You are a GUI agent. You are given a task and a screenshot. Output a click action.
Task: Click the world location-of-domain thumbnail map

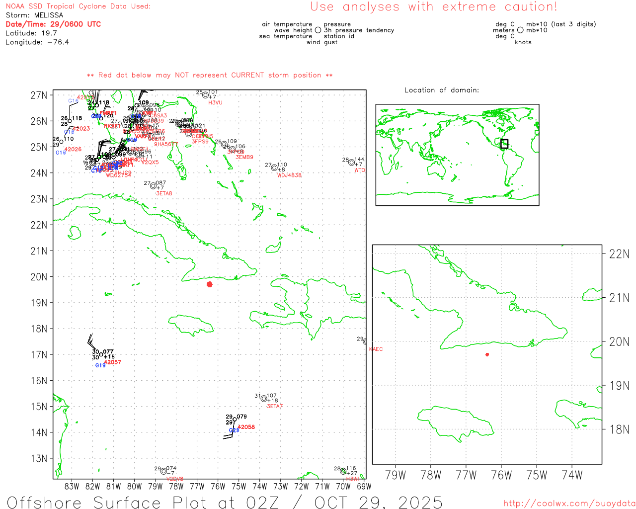pyautogui.click(x=457, y=155)
